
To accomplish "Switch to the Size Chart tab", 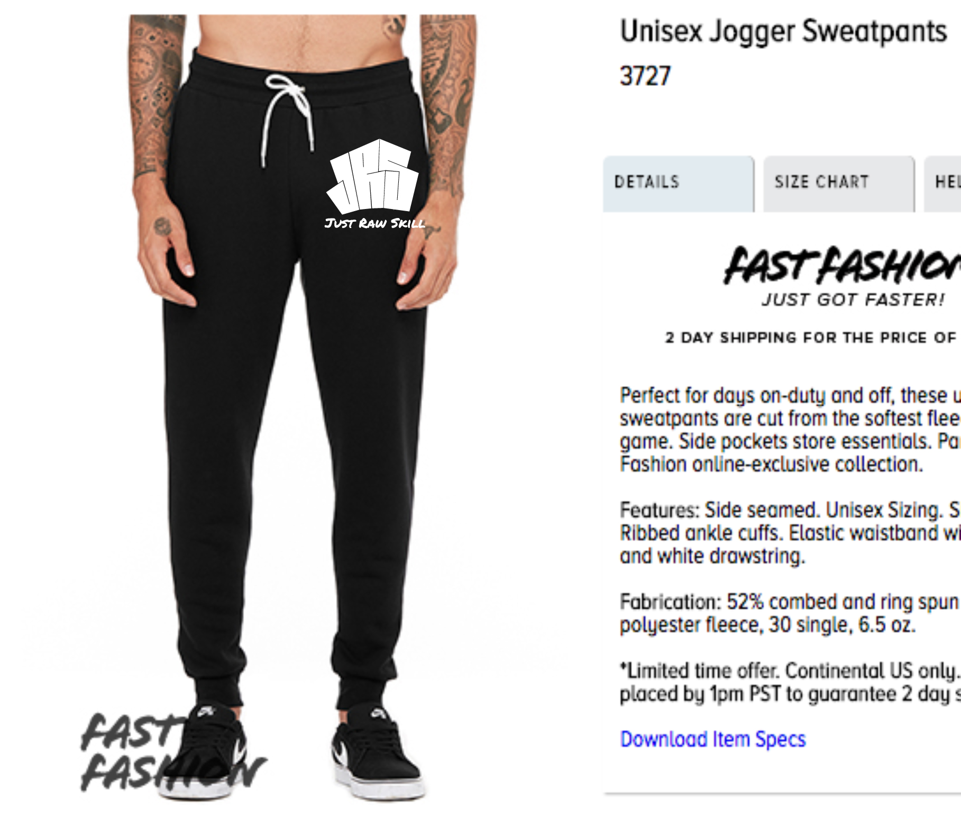I will click(x=839, y=184).
